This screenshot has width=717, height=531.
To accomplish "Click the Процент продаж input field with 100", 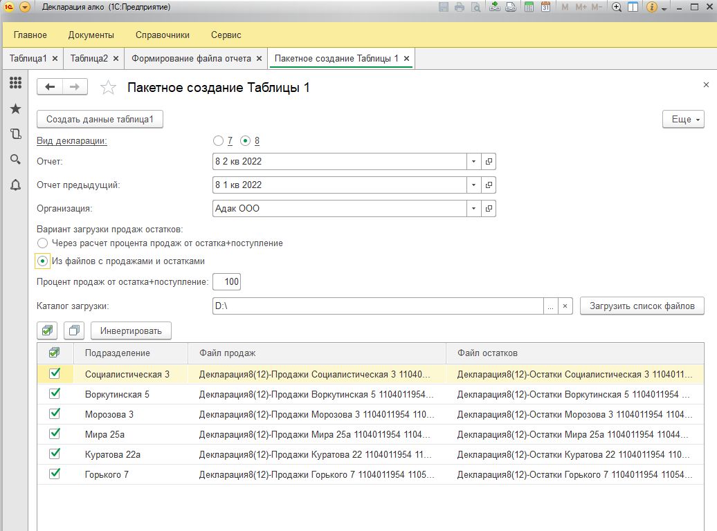I will click(x=227, y=282).
